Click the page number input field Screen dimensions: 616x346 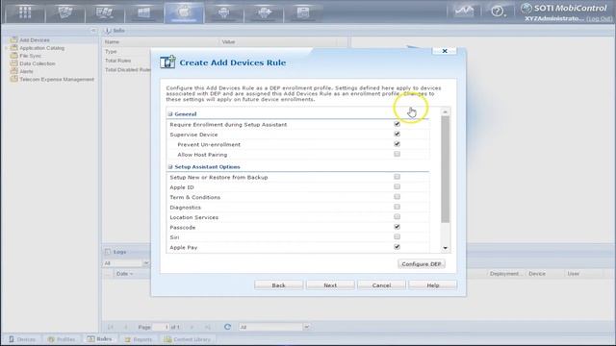[x=161, y=327]
